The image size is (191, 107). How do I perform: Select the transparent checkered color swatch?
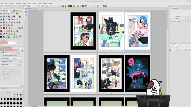coord(20,43)
